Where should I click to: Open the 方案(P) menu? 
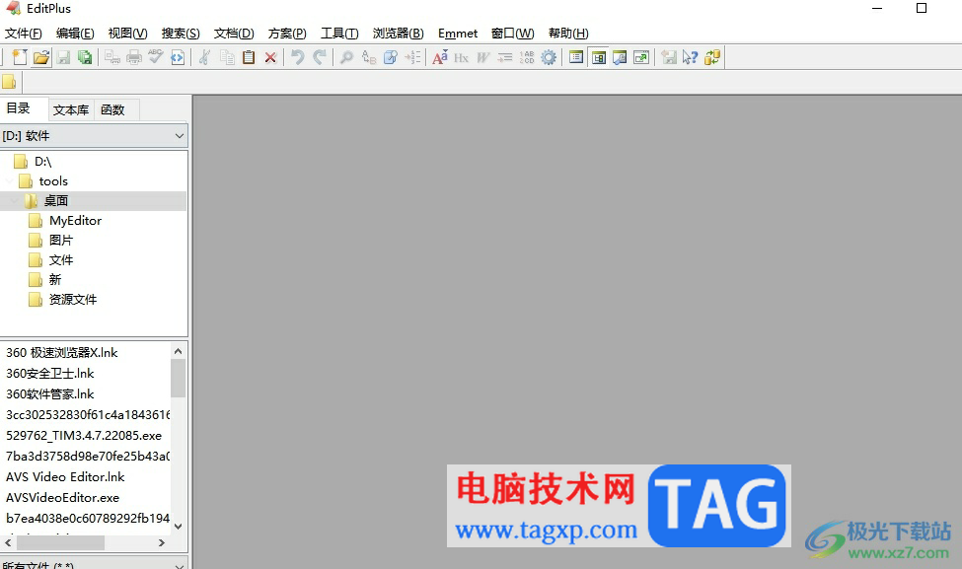click(287, 34)
